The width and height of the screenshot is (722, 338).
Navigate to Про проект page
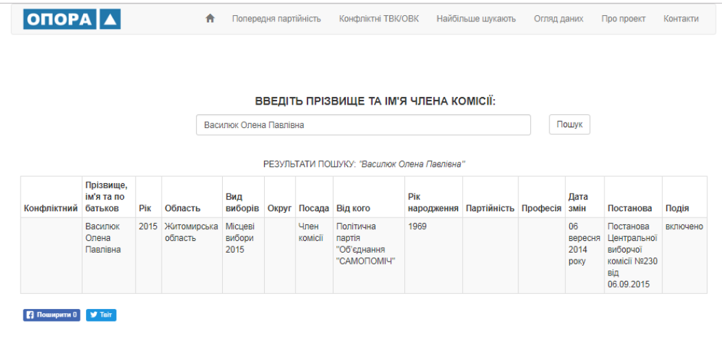(623, 19)
